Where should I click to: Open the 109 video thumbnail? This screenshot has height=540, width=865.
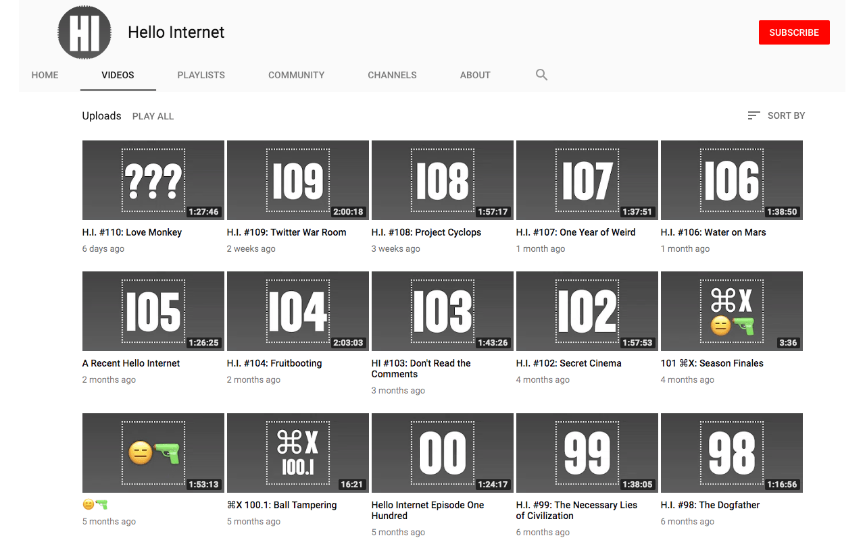coord(298,180)
